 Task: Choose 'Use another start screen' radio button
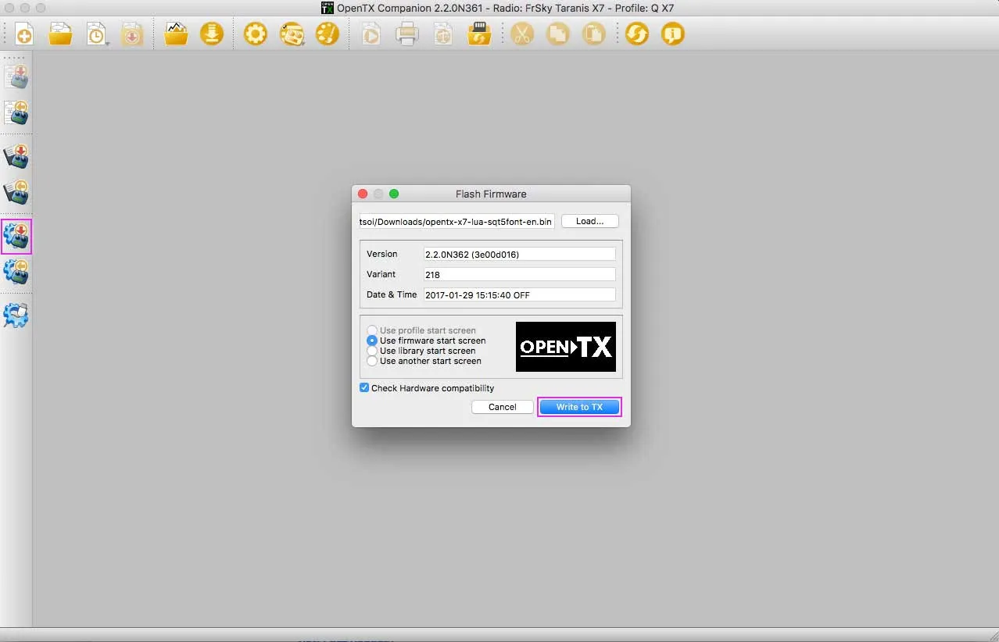(373, 361)
